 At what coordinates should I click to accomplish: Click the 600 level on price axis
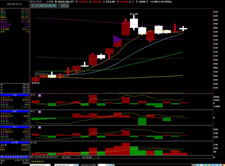(215, 20)
